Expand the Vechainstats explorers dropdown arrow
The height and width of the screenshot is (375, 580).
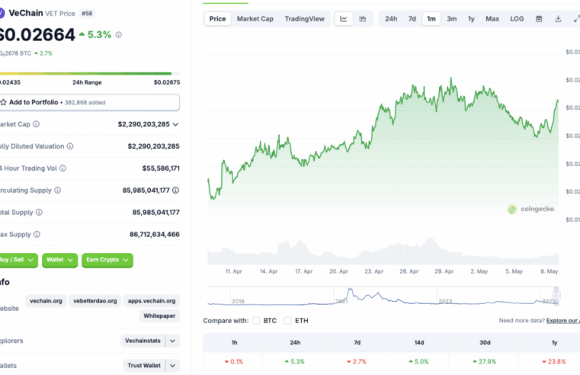tap(173, 341)
